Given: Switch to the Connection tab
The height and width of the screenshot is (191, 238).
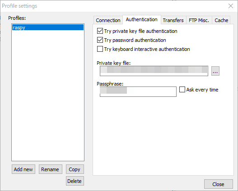Looking at the screenshot, I should [108, 20].
